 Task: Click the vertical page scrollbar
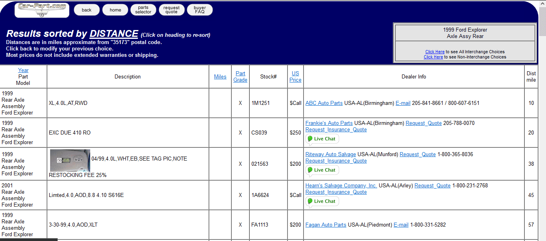542,120
